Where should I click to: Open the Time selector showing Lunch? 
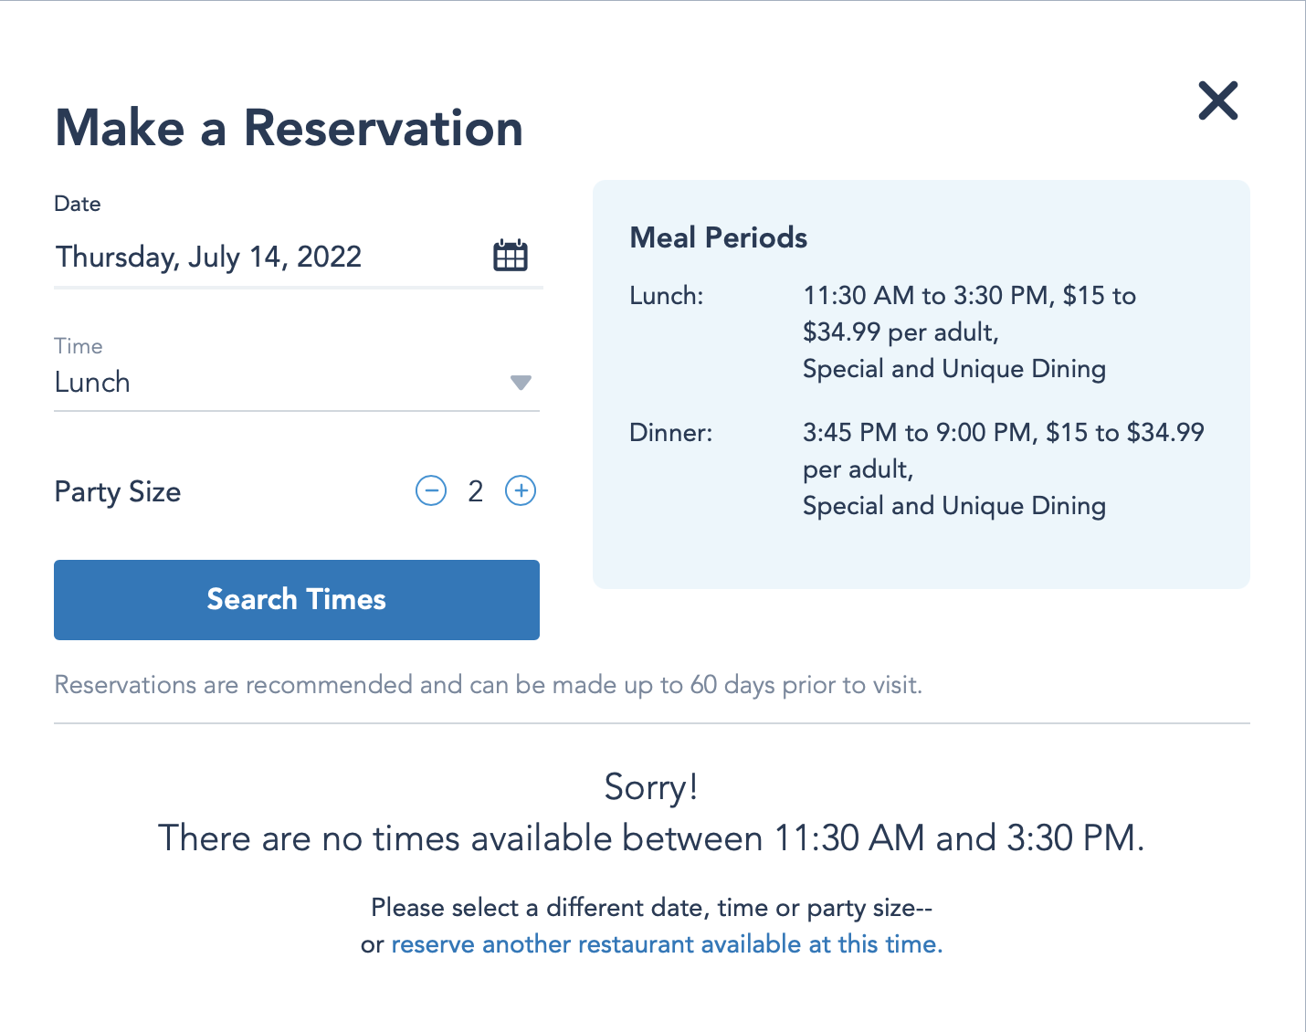tap(274, 383)
